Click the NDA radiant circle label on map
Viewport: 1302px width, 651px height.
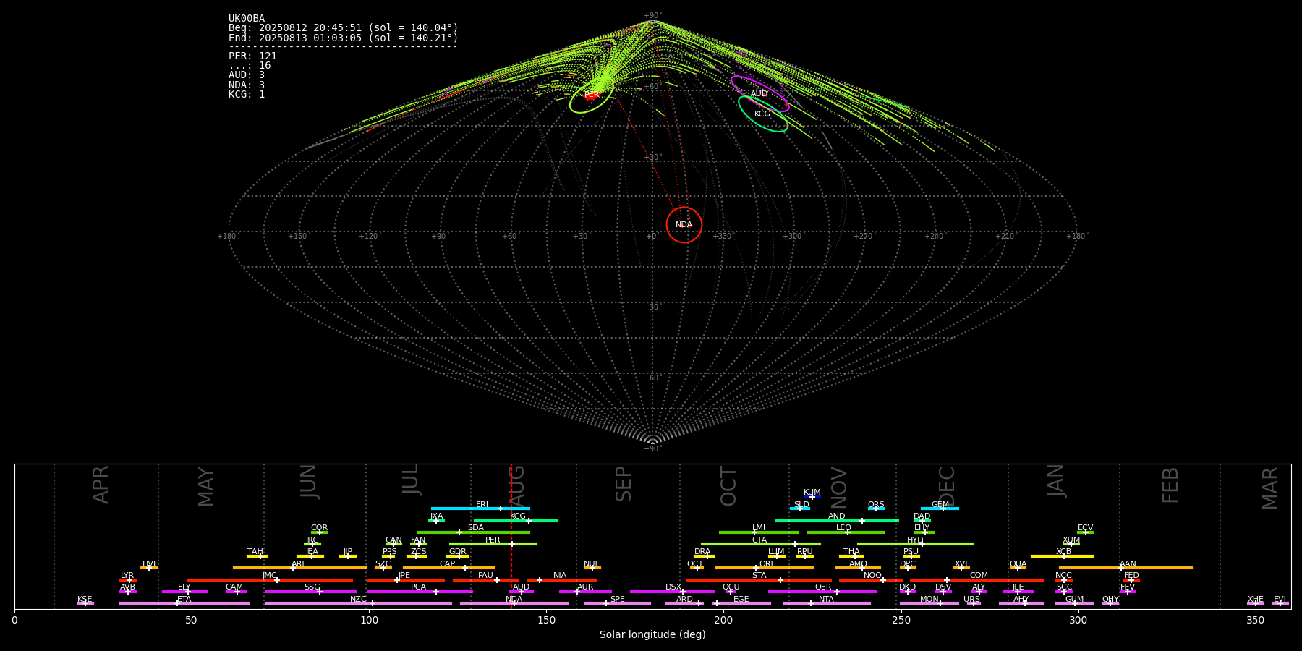click(684, 225)
